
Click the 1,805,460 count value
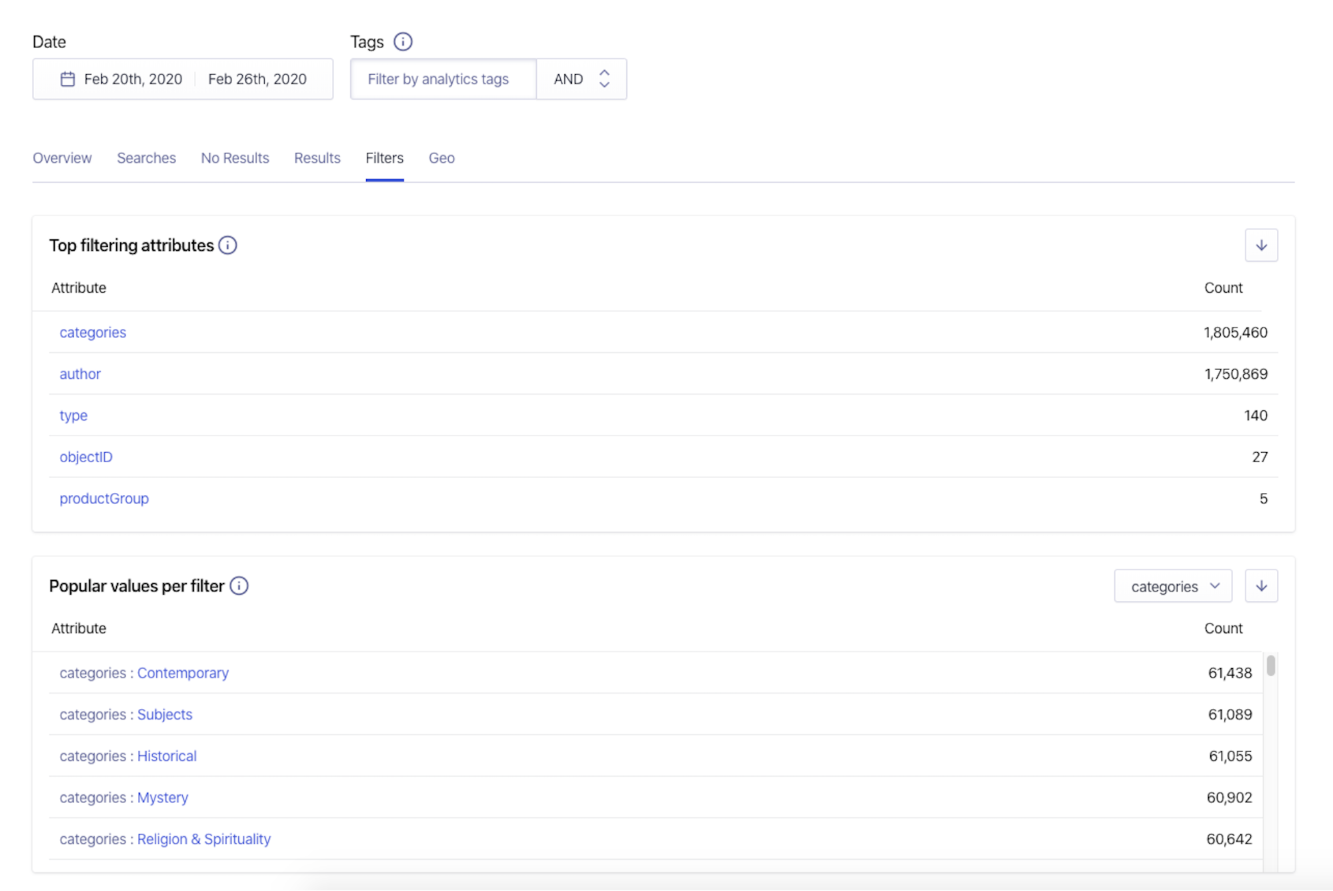point(1235,332)
